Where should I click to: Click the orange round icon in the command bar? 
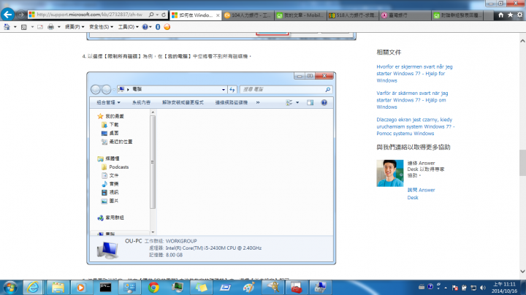tap(167, 27)
